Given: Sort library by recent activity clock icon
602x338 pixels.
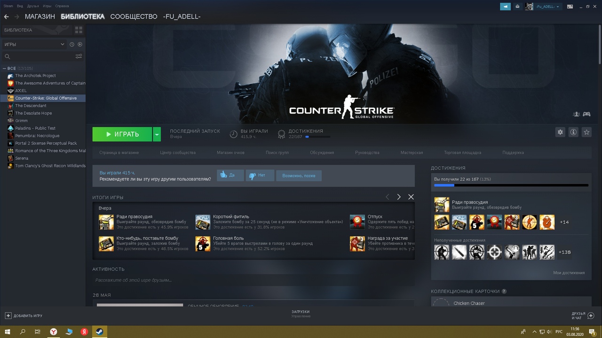Looking at the screenshot, I should tap(72, 44).
